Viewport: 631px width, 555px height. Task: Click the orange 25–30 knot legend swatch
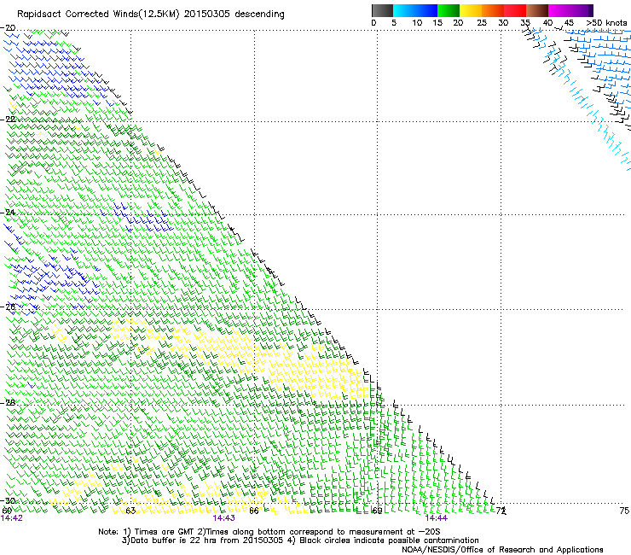point(493,10)
